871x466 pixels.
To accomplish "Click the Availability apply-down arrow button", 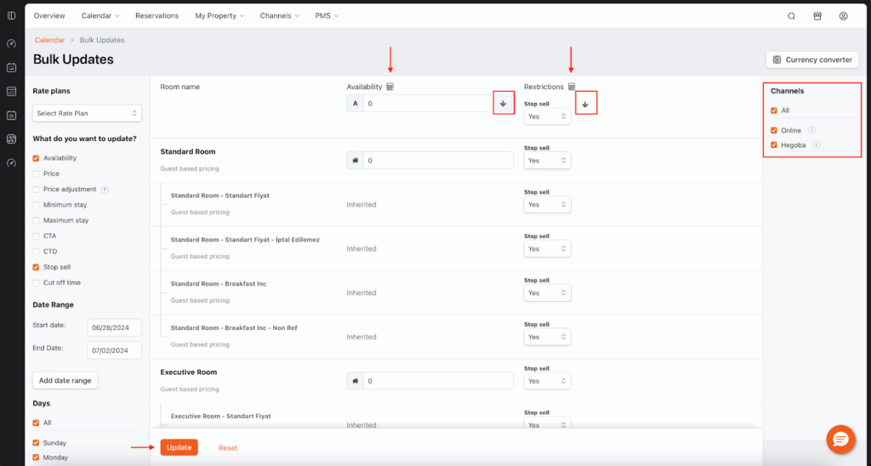I will click(x=503, y=103).
